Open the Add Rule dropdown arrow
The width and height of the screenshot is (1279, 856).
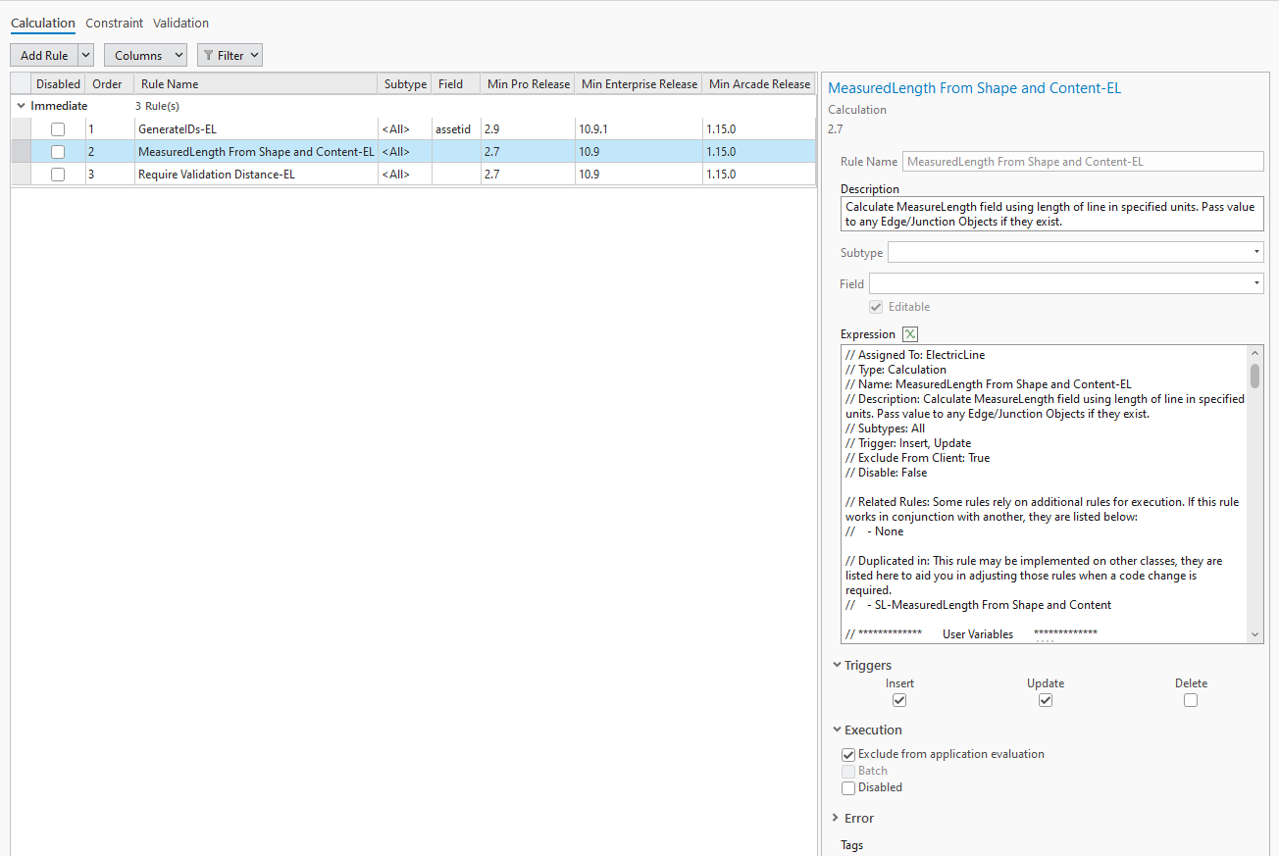(x=84, y=55)
